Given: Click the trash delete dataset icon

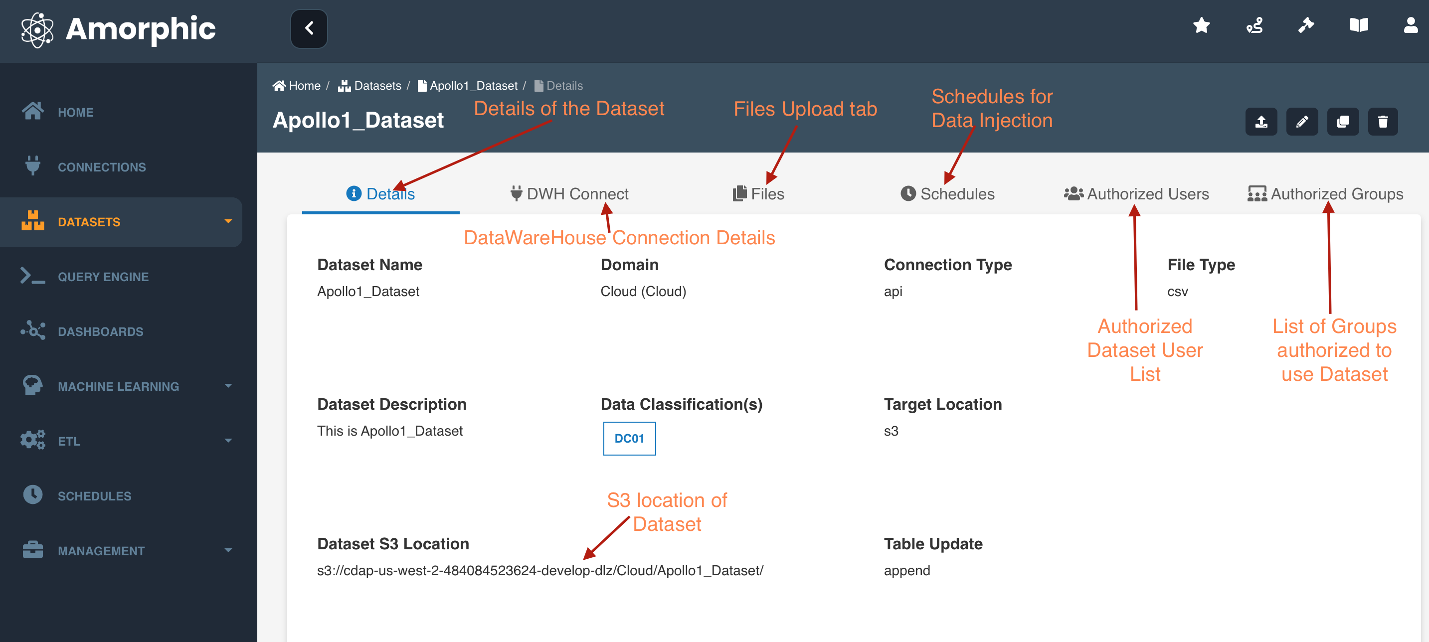Looking at the screenshot, I should click(x=1383, y=122).
